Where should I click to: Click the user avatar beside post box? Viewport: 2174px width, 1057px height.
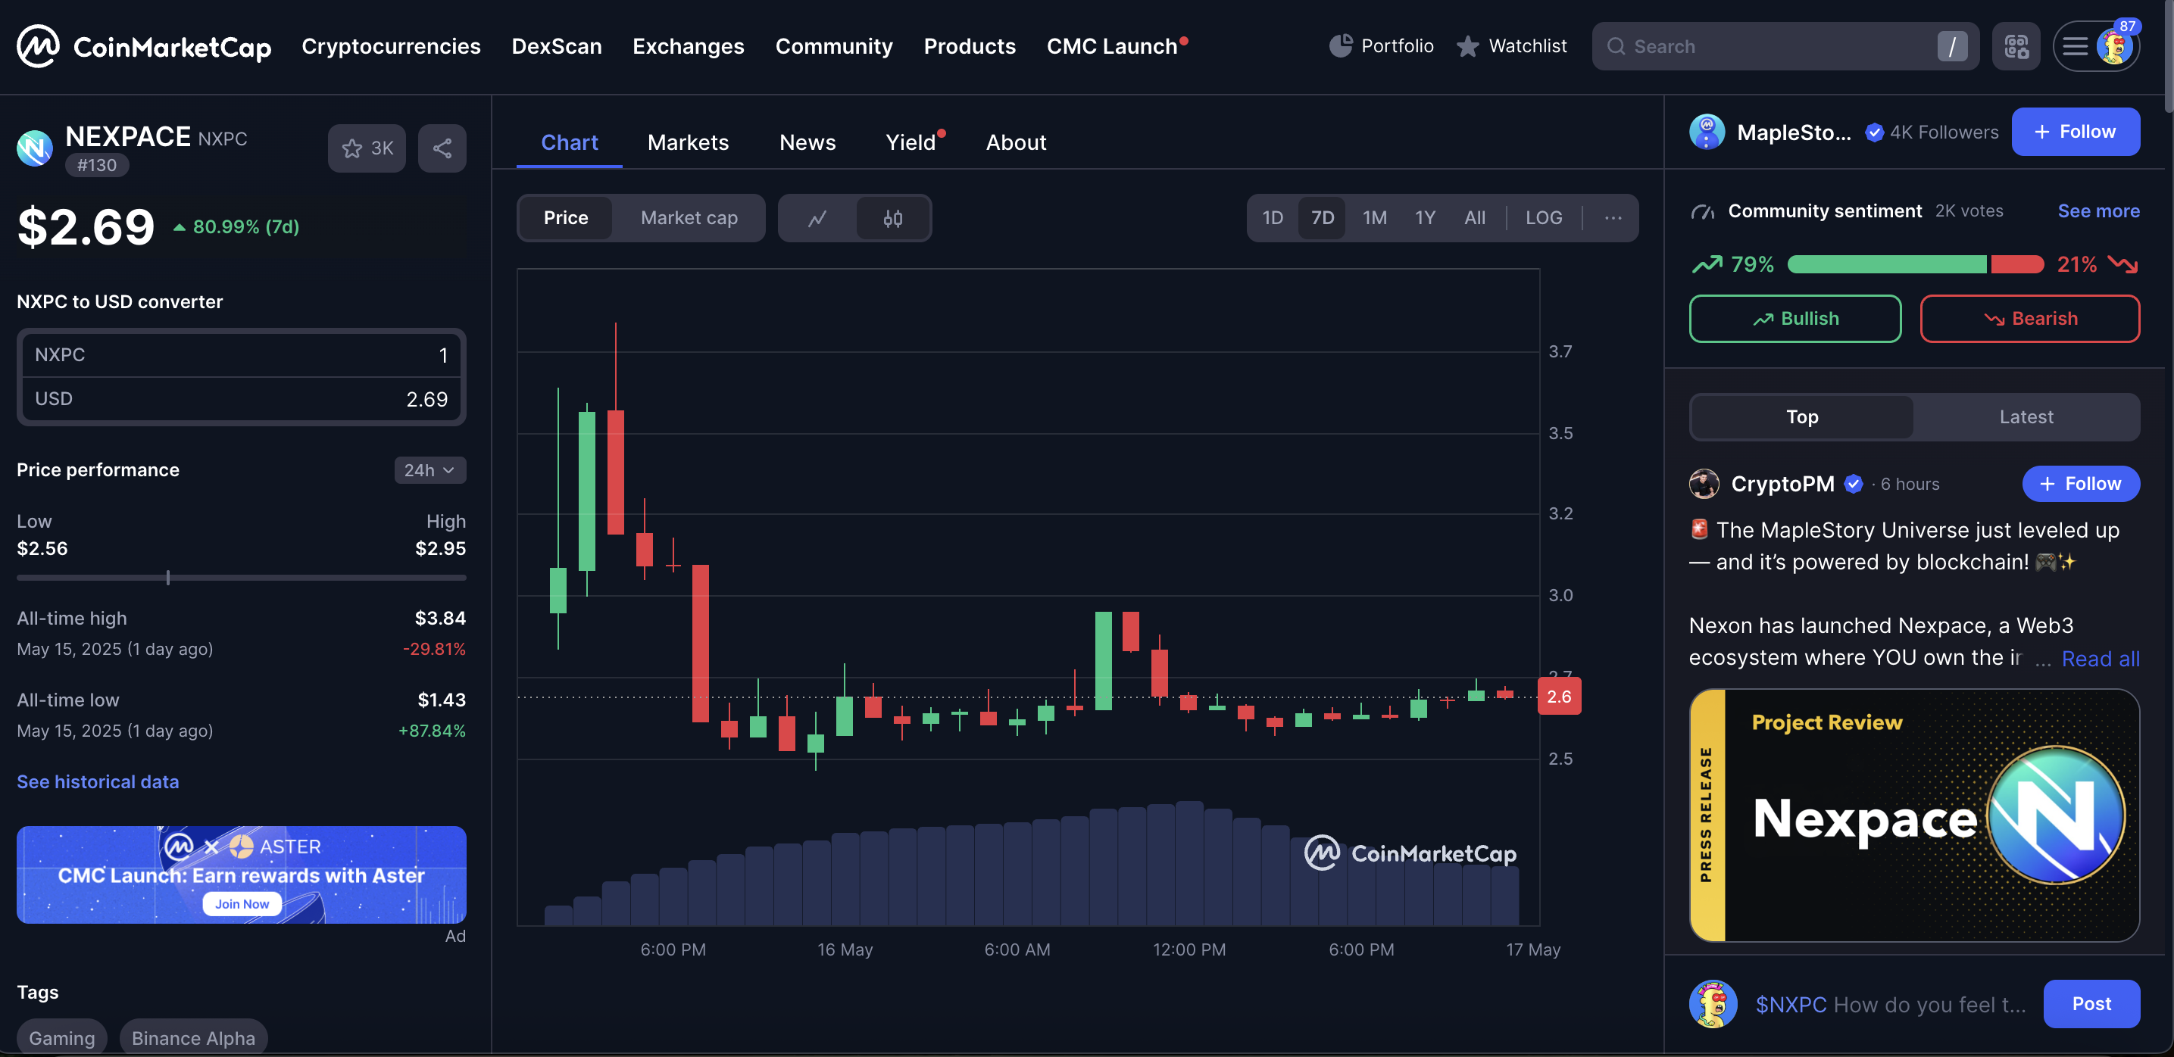point(1713,1004)
